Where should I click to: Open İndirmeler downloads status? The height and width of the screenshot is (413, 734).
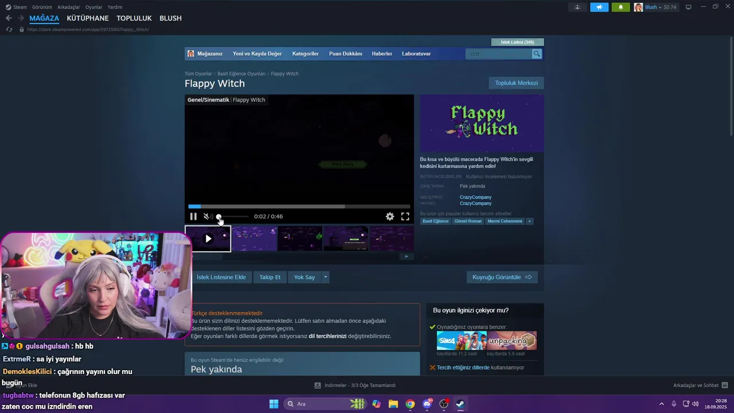tap(356, 385)
